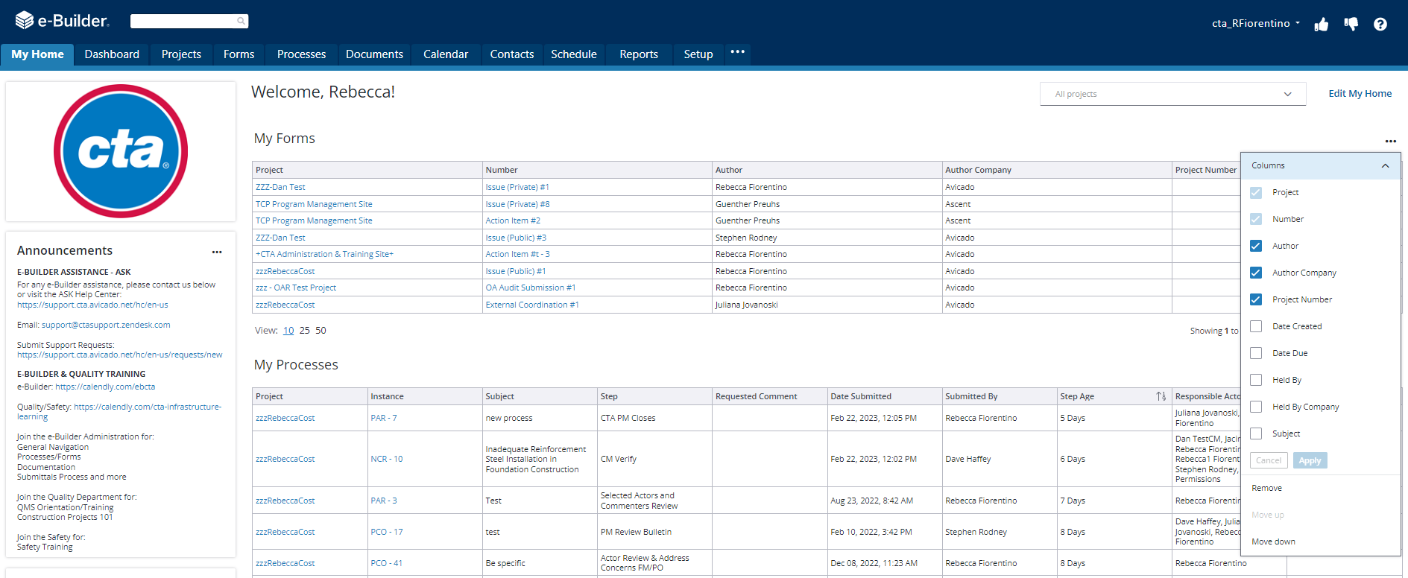
Task: Click the top search input field
Action: 183,21
